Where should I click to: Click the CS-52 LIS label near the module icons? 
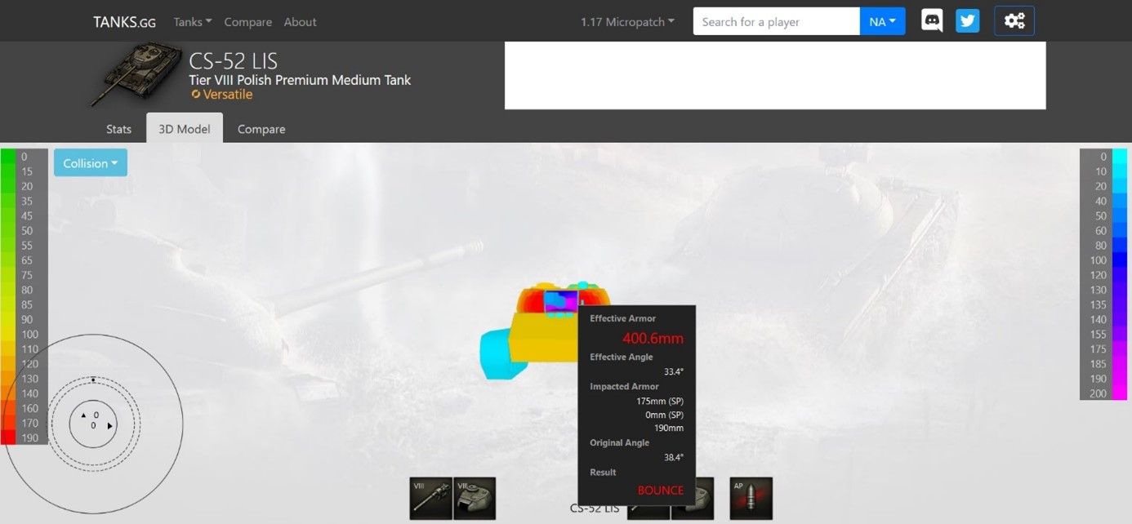(x=594, y=508)
